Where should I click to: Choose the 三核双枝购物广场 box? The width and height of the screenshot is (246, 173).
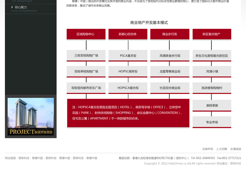(86, 55)
